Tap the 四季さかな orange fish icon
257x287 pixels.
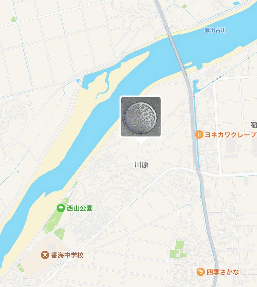click(201, 272)
